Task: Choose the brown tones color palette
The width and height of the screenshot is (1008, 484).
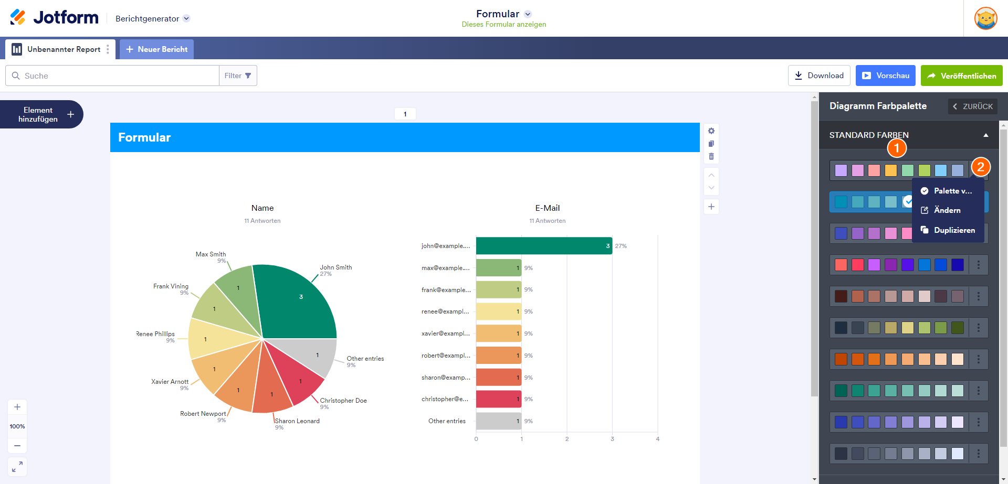Action: click(x=899, y=296)
